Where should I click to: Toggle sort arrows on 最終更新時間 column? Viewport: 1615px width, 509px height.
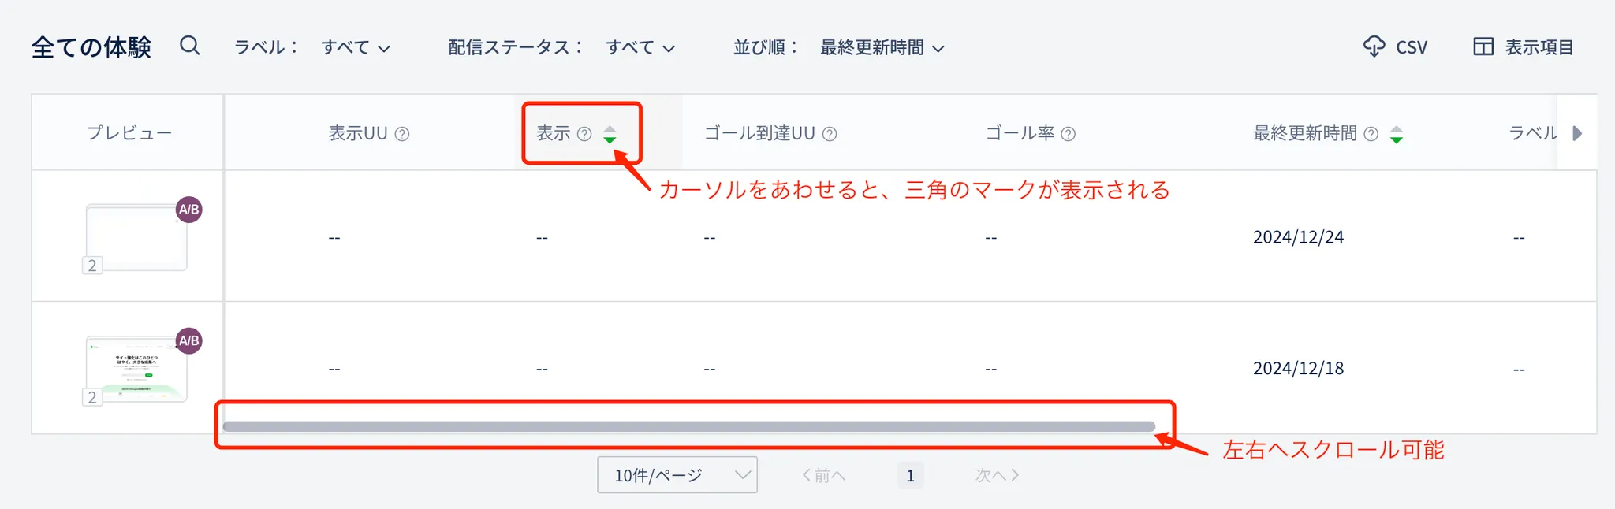tap(1397, 135)
